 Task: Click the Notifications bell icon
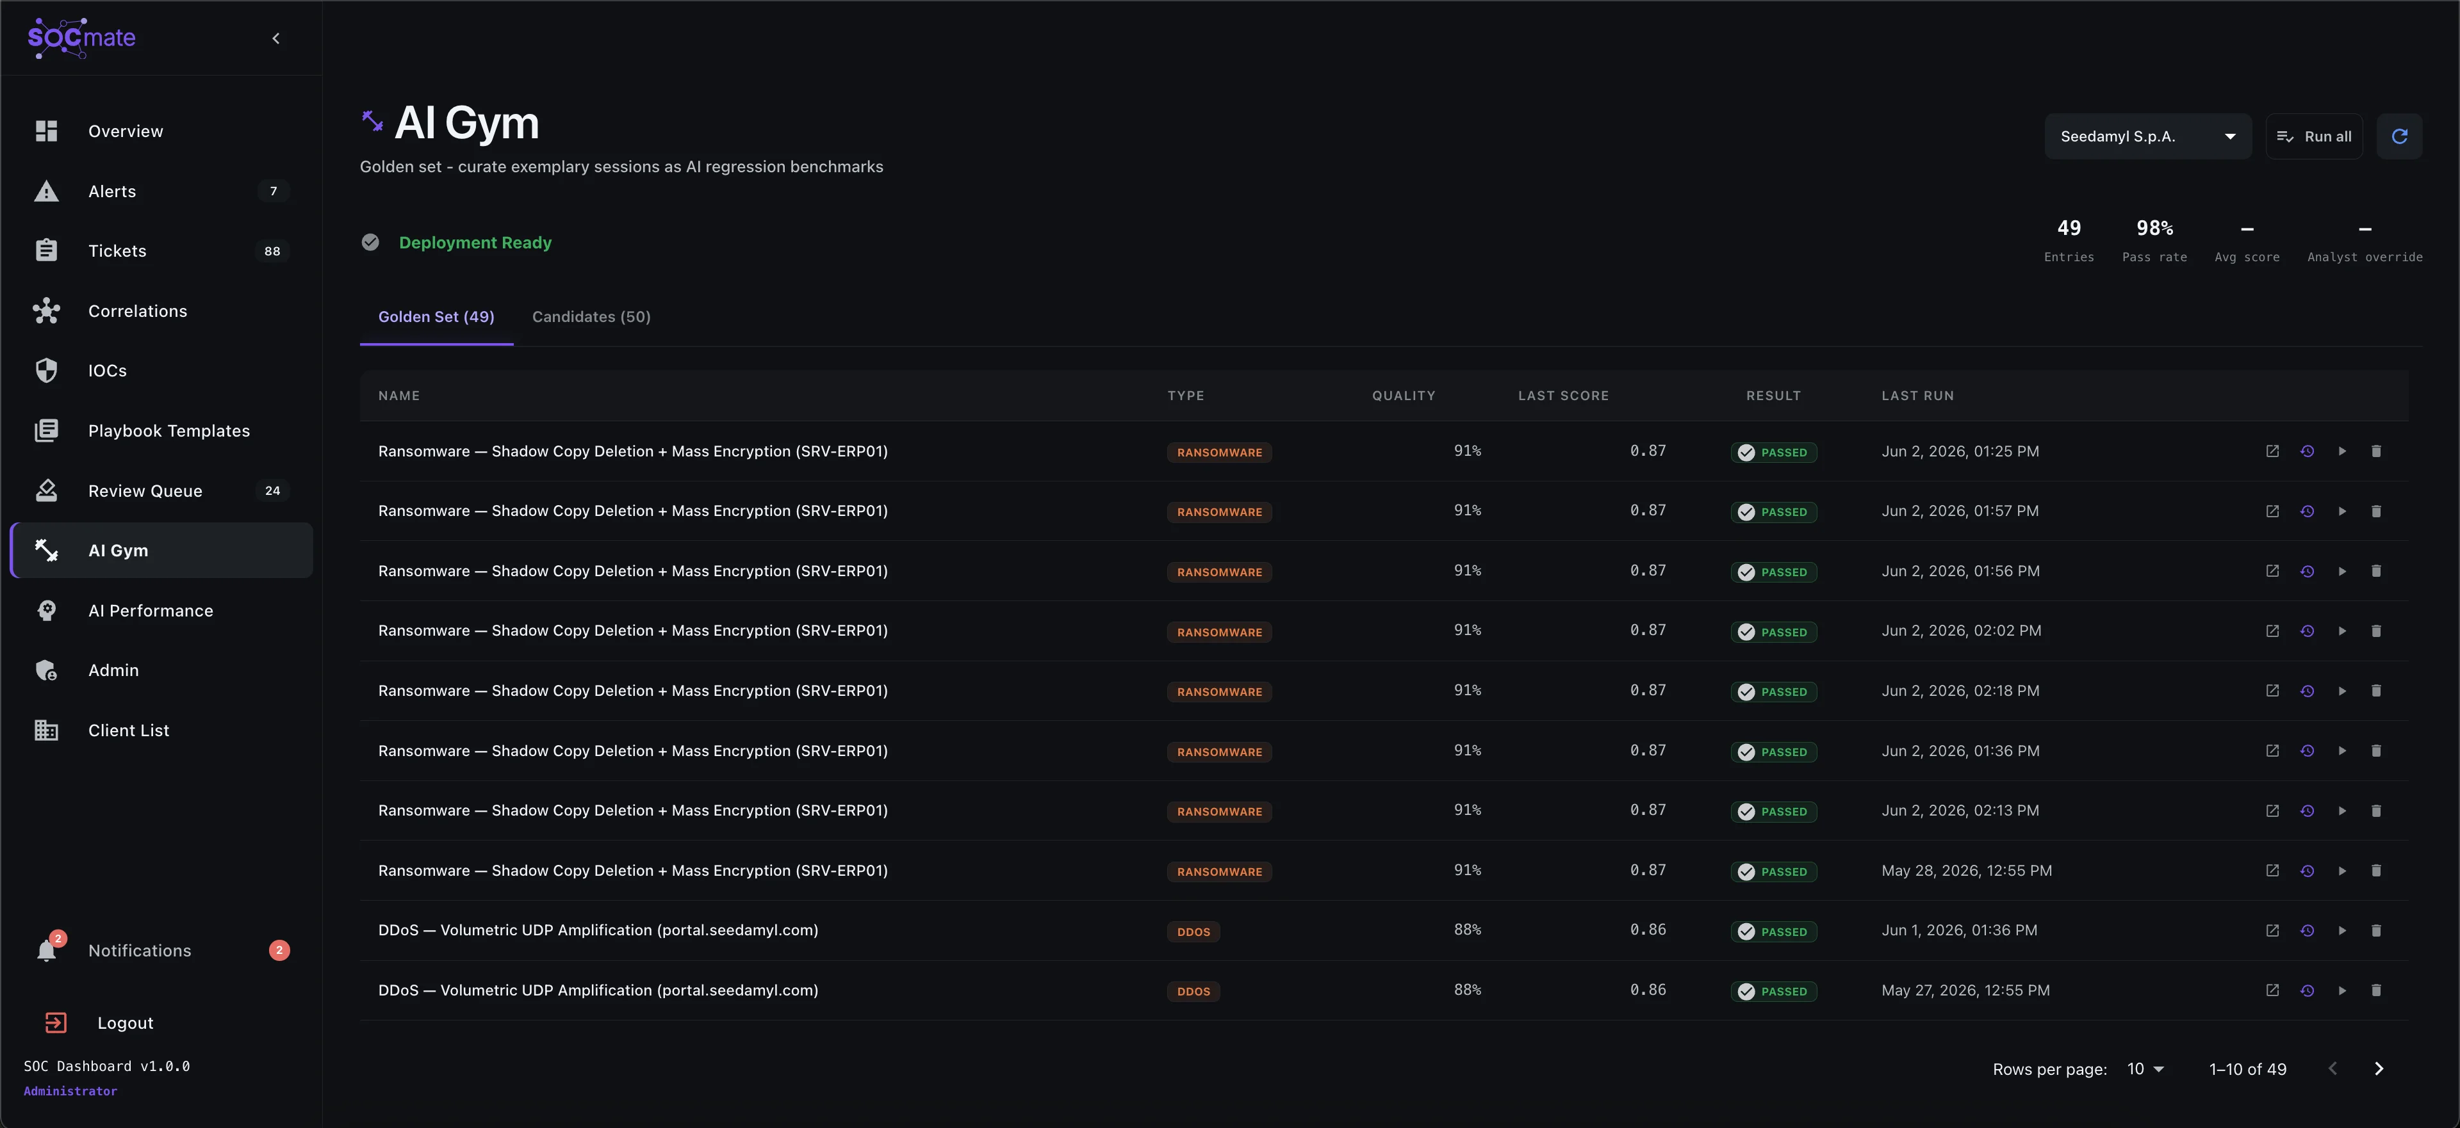[46, 951]
